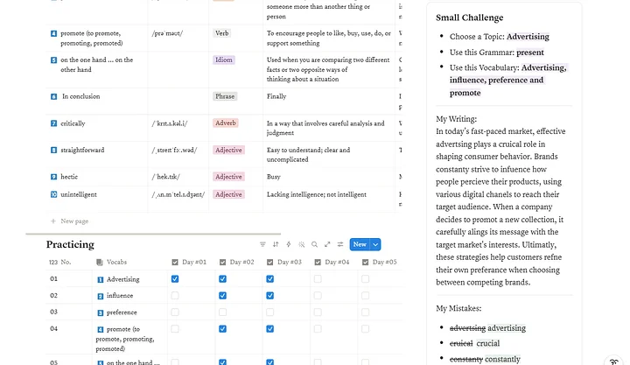
Task: Open the Advertising page icon in Practicing table
Action: point(101,279)
